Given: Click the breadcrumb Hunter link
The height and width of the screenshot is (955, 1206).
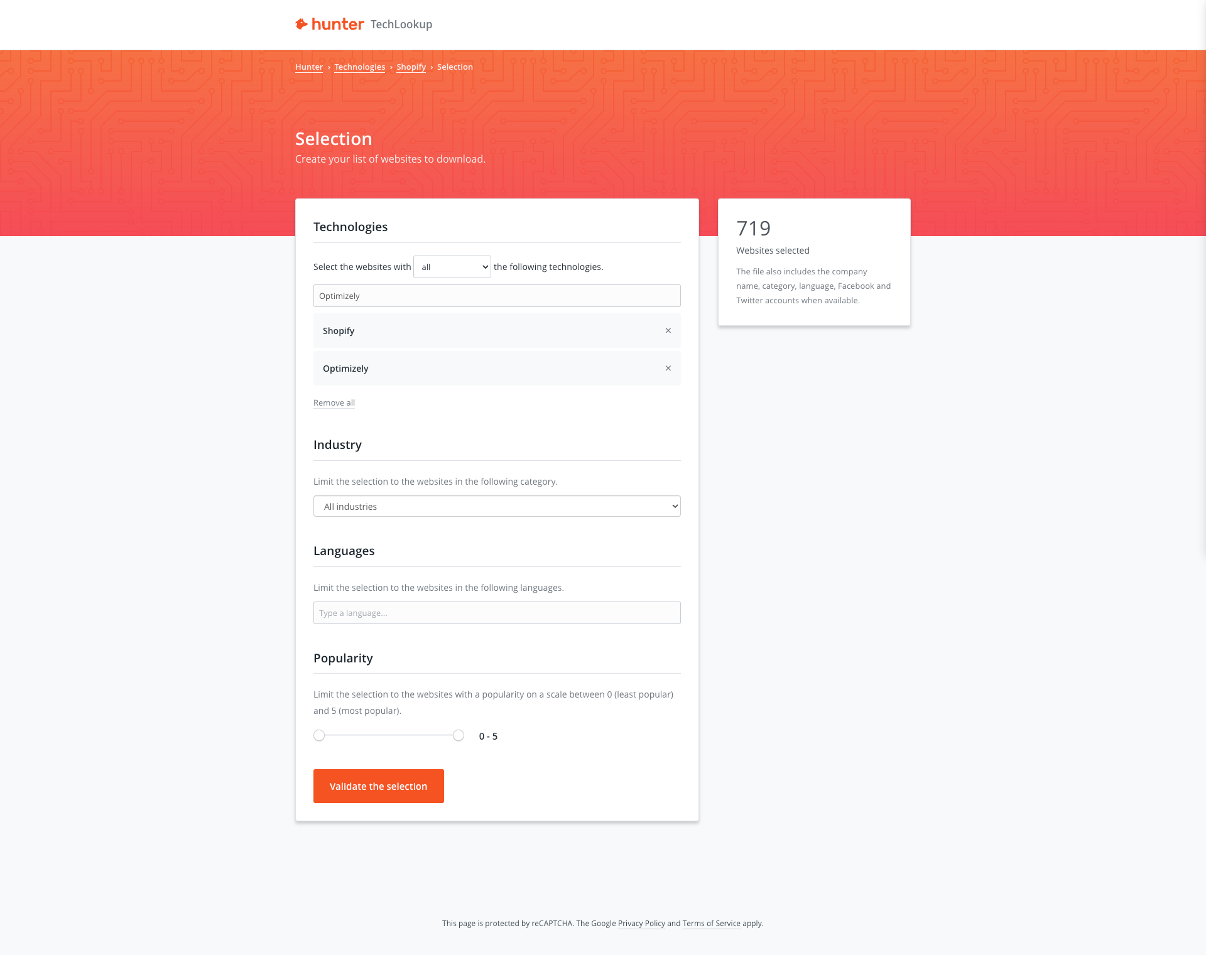Looking at the screenshot, I should coord(308,68).
